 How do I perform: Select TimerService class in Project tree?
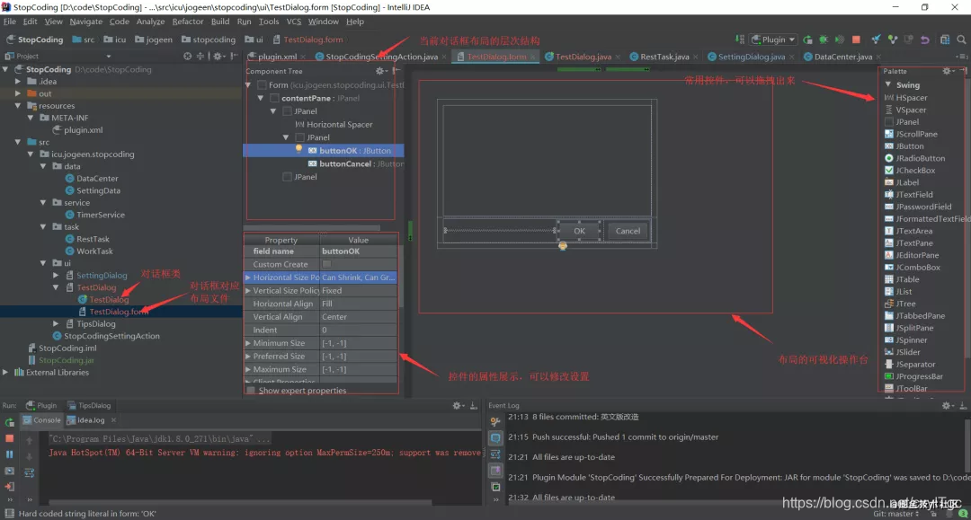coord(94,216)
